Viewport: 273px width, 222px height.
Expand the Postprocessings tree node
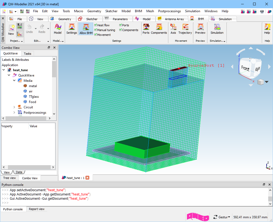[x=14, y=113]
